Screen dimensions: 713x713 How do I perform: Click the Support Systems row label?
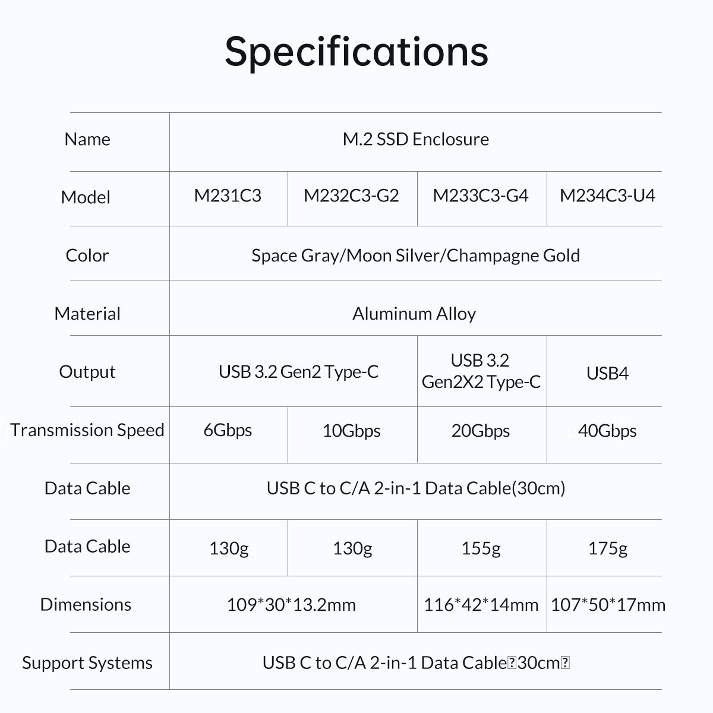click(87, 663)
